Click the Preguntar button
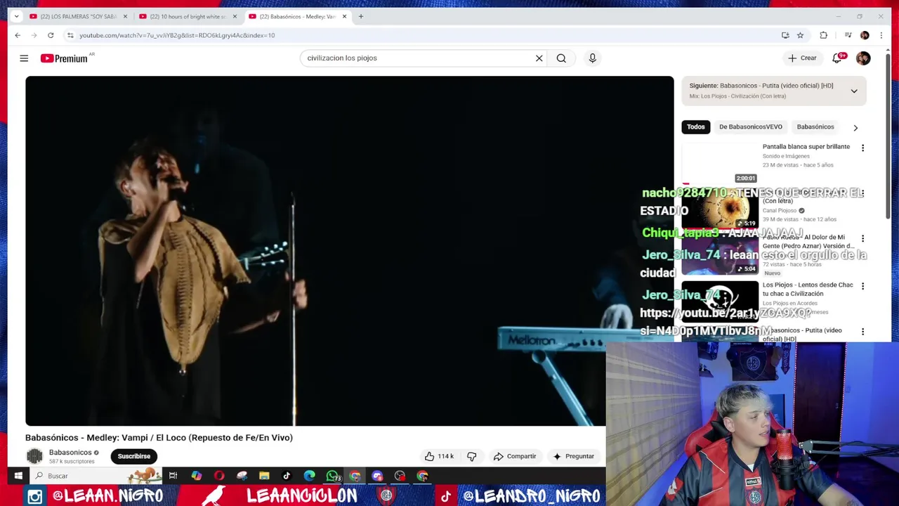The width and height of the screenshot is (899, 506). (x=574, y=456)
